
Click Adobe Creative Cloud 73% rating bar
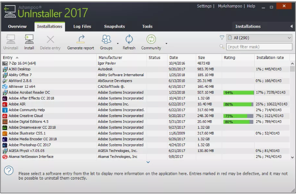pos(239,116)
